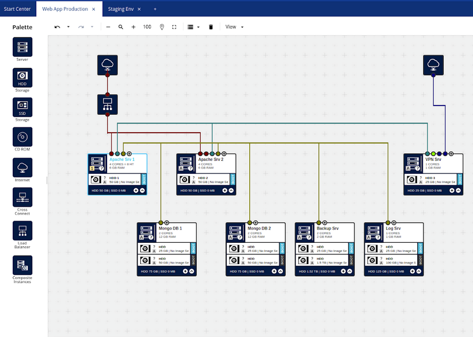Toggle BOOT flag on Apache Srv 2 HDD 2
The image size is (473, 337).
232,180
